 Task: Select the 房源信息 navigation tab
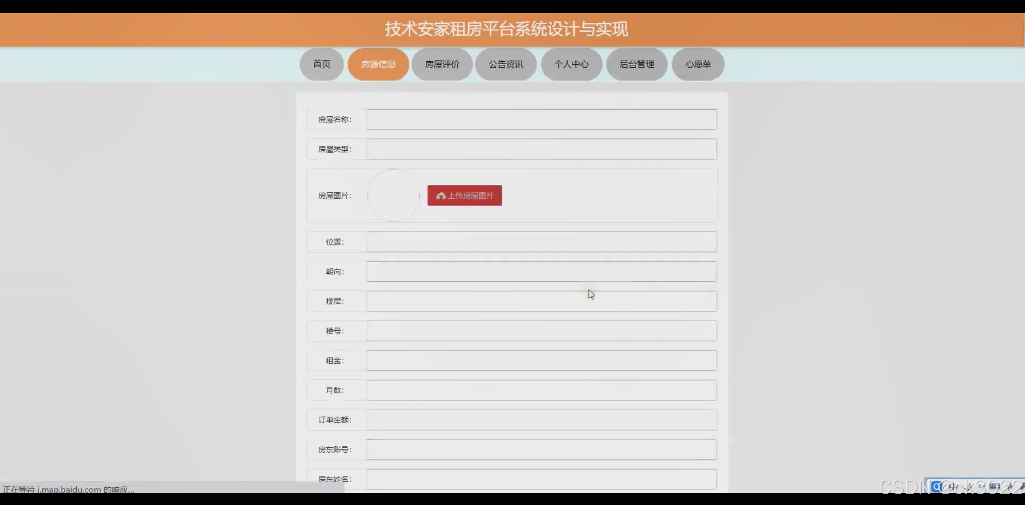pyautogui.click(x=378, y=64)
